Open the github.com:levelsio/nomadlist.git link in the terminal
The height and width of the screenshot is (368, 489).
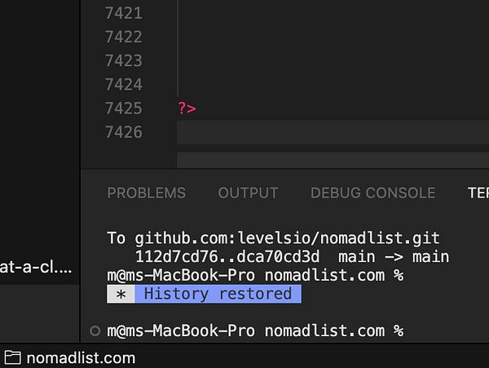pos(287,238)
